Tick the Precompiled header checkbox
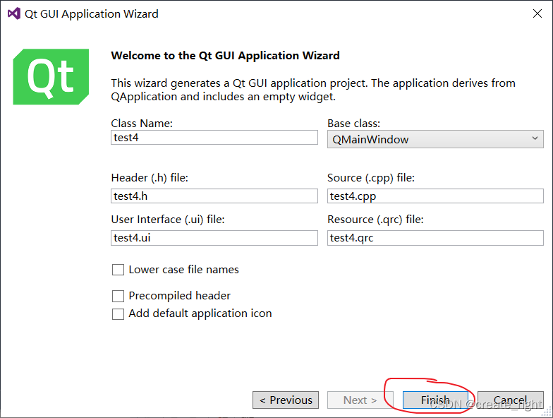553x418 pixels. [118, 296]
